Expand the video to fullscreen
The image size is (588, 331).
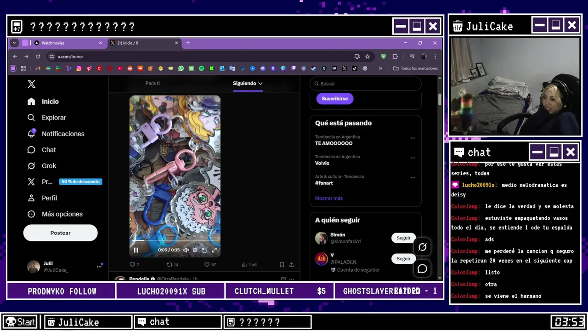pos(214,250)
